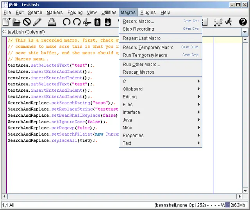
Task: Expand the Text macros submenu
Action: pyautogui.click(x=161, y=143)
